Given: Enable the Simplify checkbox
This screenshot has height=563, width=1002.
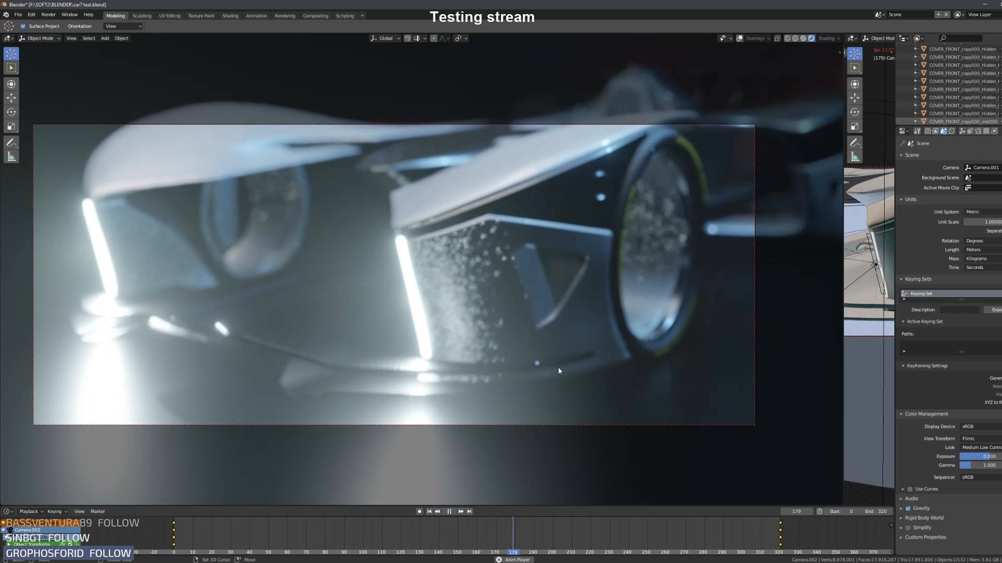Looking at the screenshot, I should click(x=908, y=528).
